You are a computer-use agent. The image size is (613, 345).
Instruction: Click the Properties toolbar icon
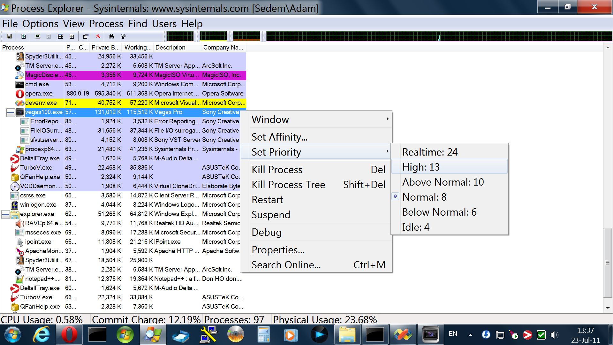86,36
